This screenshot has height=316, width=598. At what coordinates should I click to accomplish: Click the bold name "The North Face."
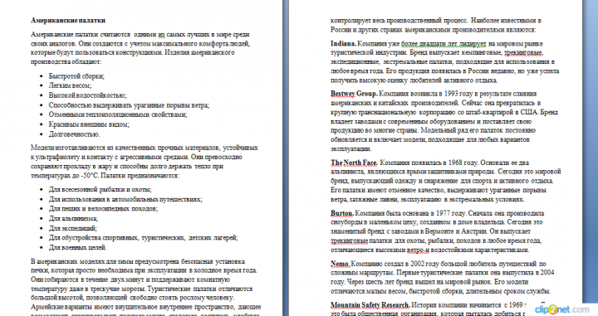click(x=355, y=163)
